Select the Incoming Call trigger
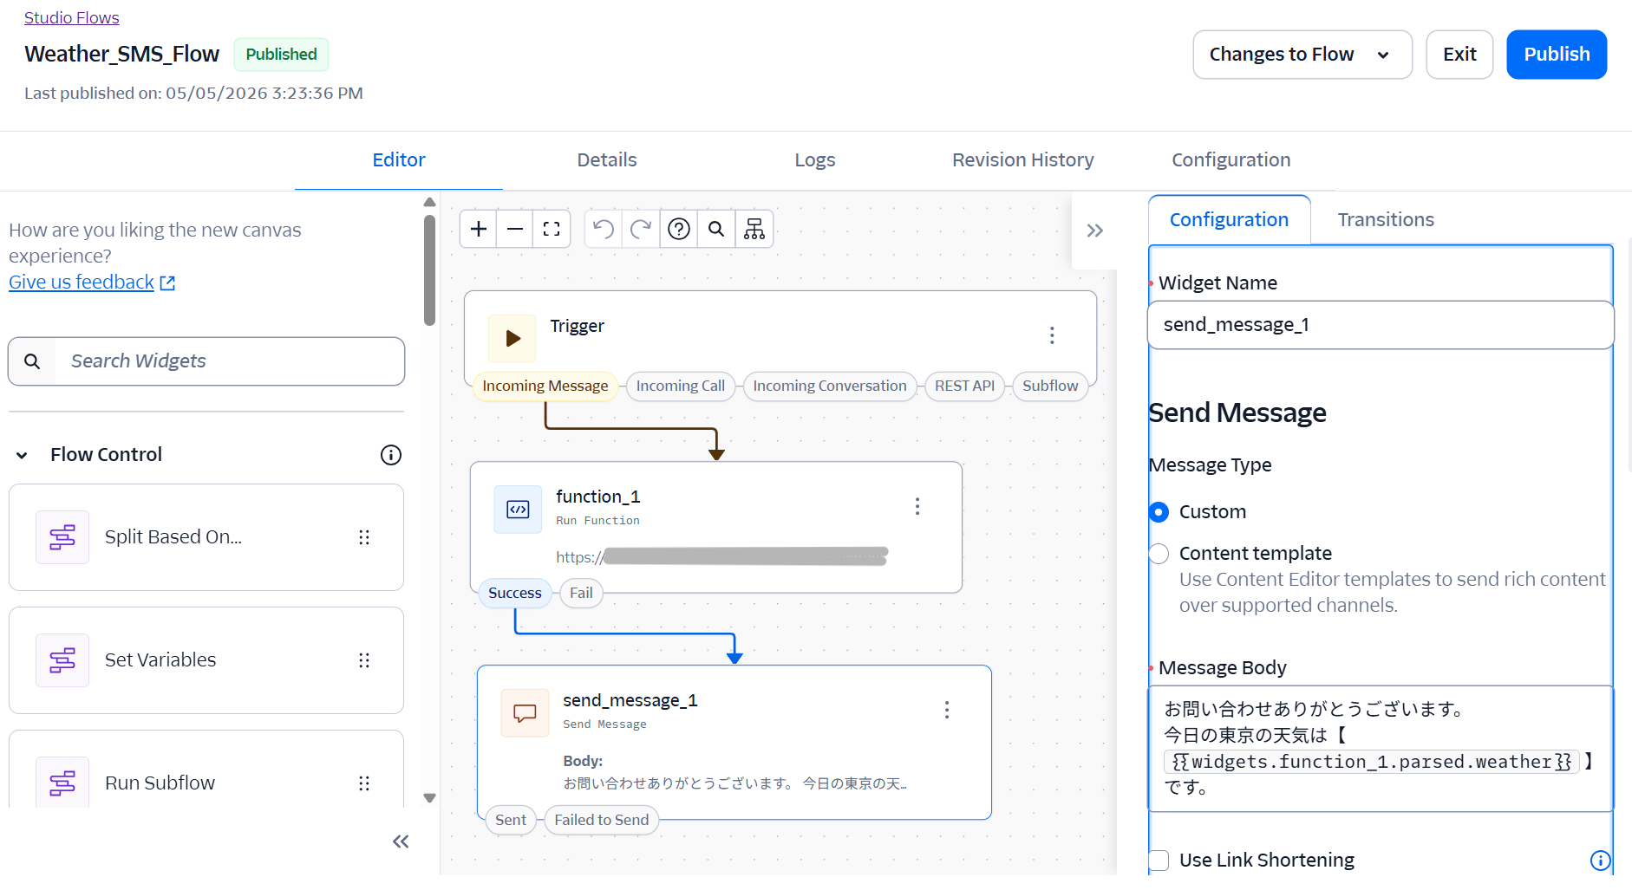 click(681, 386)
